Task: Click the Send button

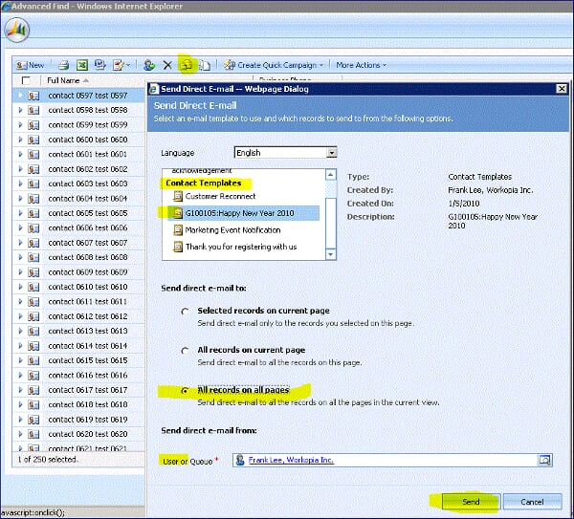Action: (x=471, y=501)
